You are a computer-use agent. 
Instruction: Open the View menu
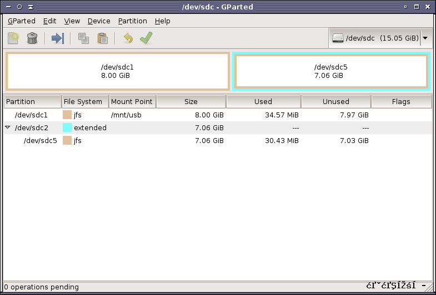[x=72, y=21]
